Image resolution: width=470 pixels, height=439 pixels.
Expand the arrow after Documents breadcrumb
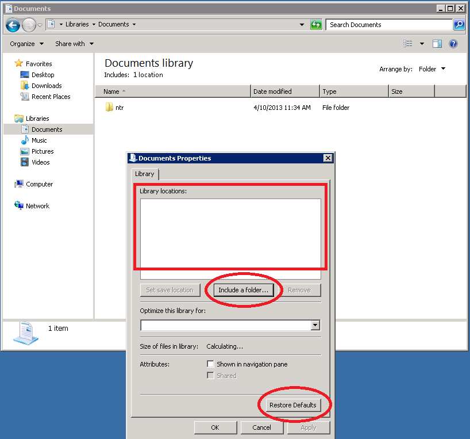[x=134, y=24]
